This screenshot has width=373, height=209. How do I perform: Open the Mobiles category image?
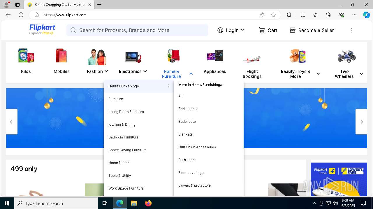61,56
